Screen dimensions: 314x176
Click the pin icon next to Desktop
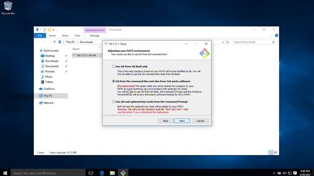point(66,56)
